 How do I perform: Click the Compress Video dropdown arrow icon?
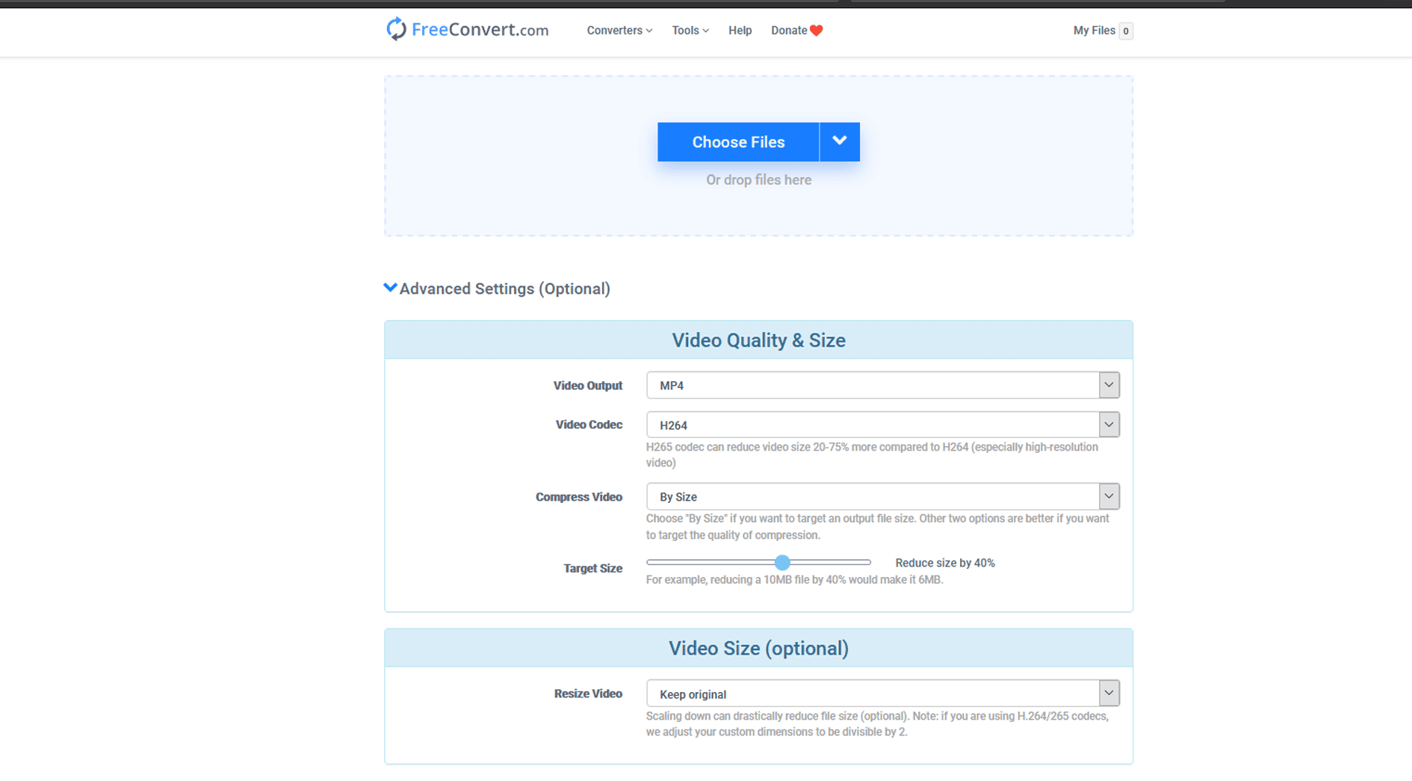pyautogui.click(x=1109, y=496)
